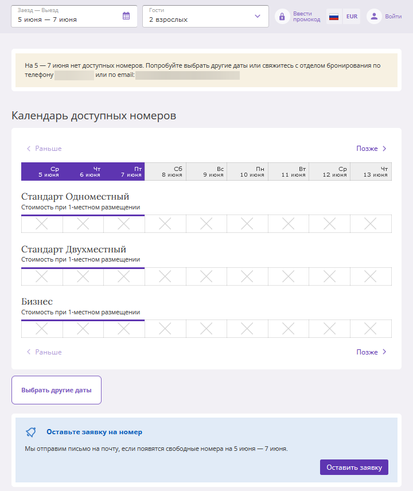Click the Стандарт Двухместный room title
Viewport: 413px width, 491px height.
click(x=73, y=250)
